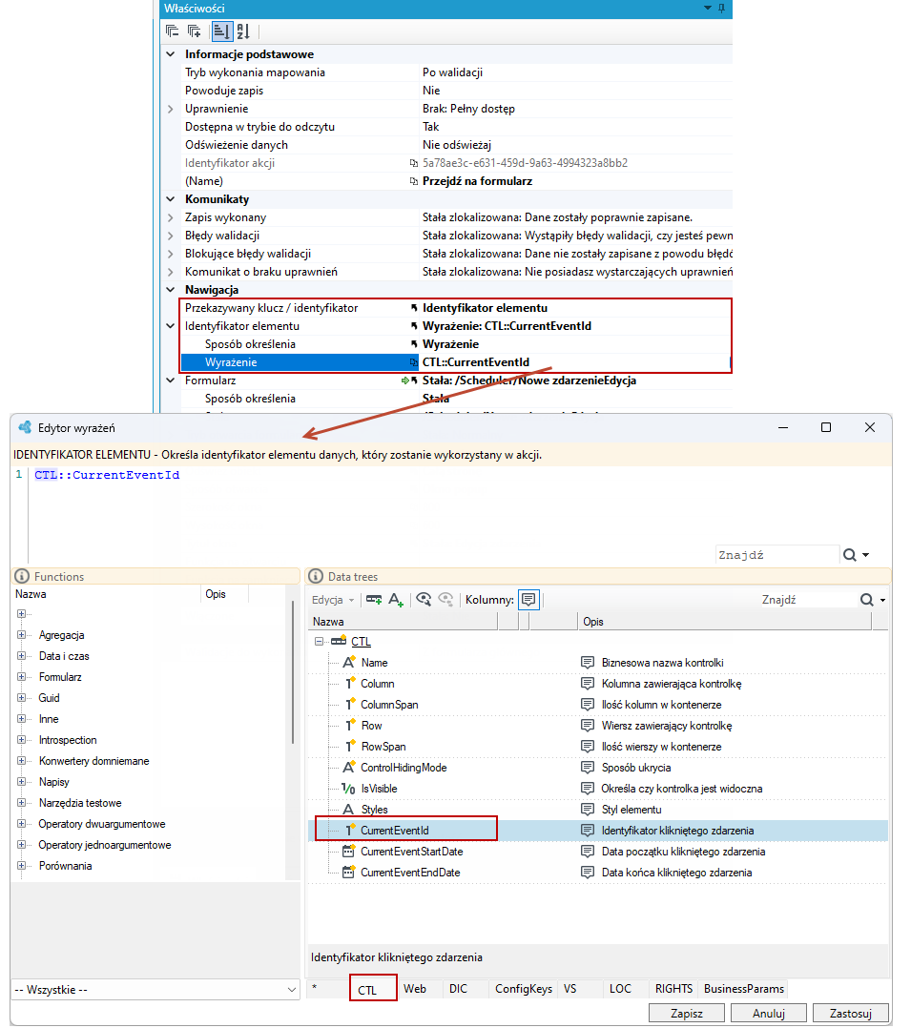Expand the Agregacja function group

[x=22, y=635]
